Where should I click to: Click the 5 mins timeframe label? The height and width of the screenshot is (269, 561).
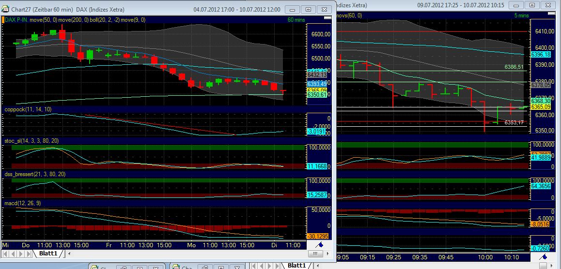521,15
